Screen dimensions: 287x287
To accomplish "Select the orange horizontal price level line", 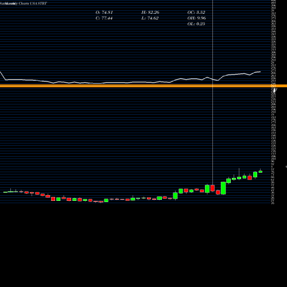I will [143, 86].
